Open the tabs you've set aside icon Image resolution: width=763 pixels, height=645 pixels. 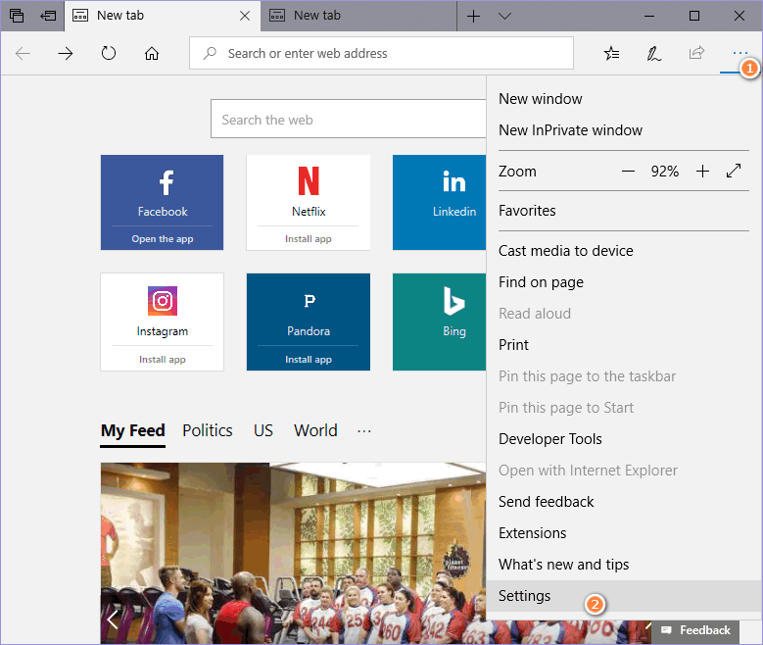click(17, 16)
